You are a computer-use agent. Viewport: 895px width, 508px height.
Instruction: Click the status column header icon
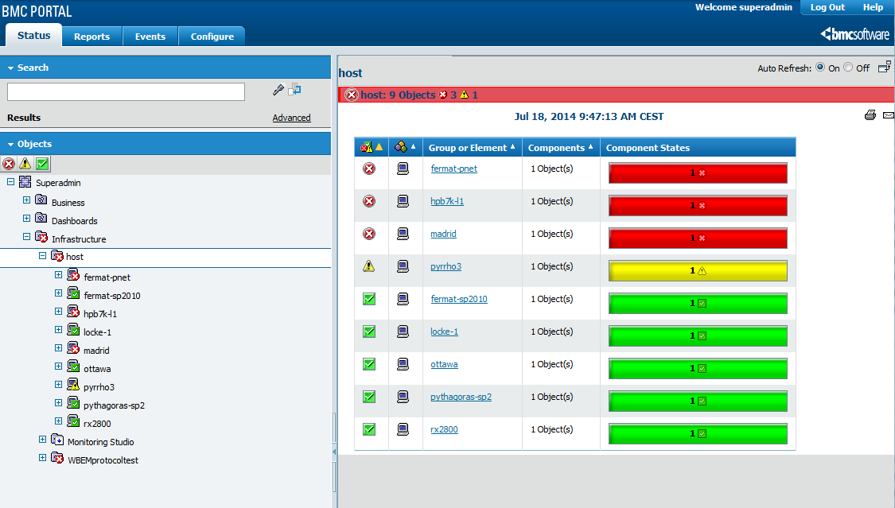pyautogui.click(x=367, y=147)
